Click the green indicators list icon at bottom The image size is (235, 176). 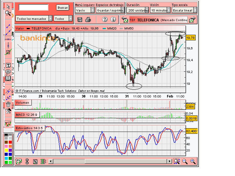click(x=43, y=161)
